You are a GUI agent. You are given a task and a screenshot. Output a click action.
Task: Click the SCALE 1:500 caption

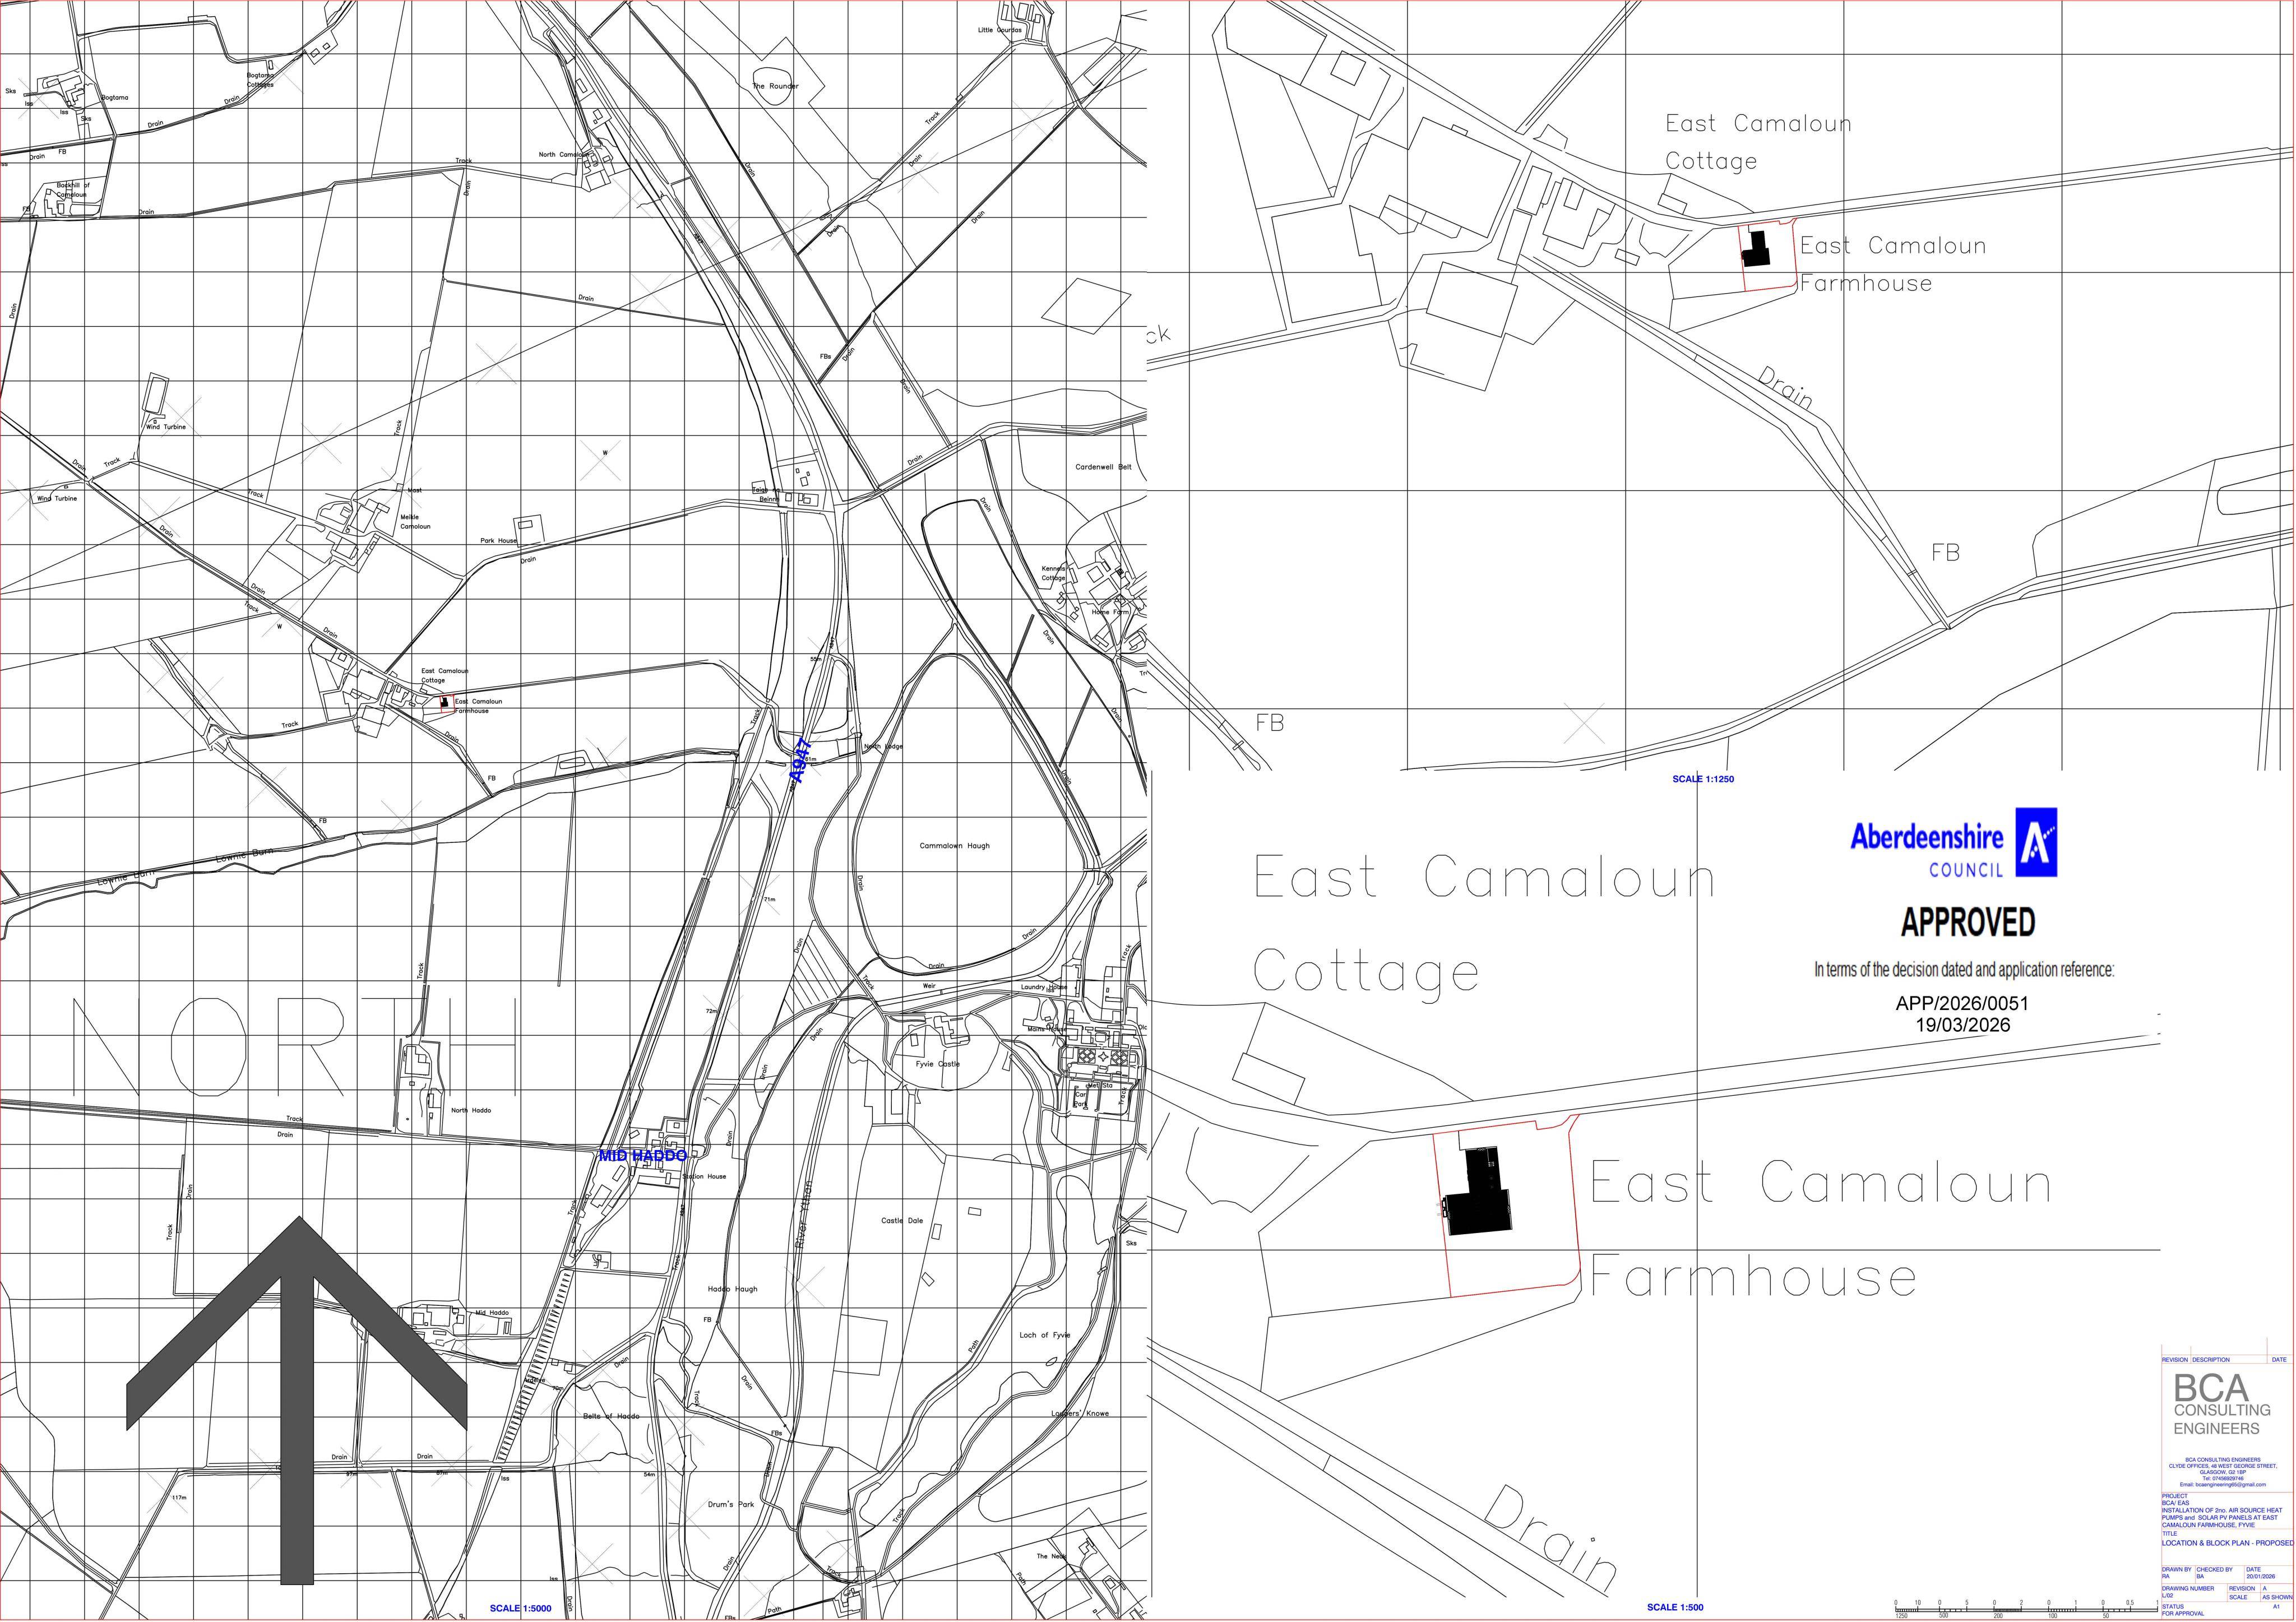(1675, 1608)
